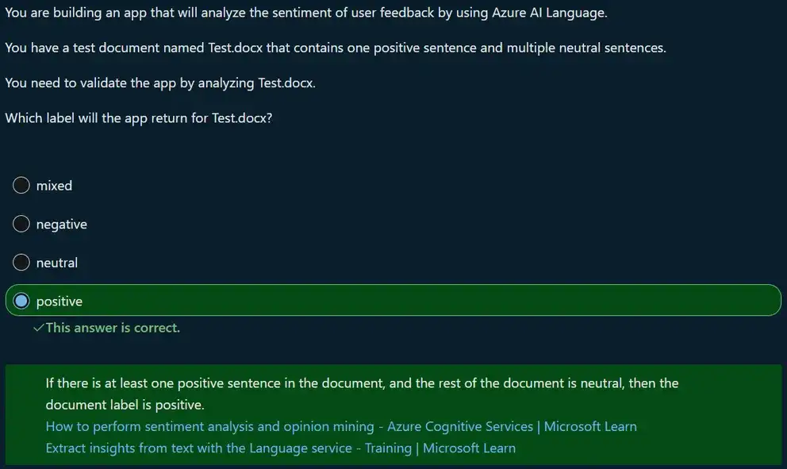Viewport: 787px width, 469px height.
Task: Click the "You need to validate the app" line
Action: point(160,83)
